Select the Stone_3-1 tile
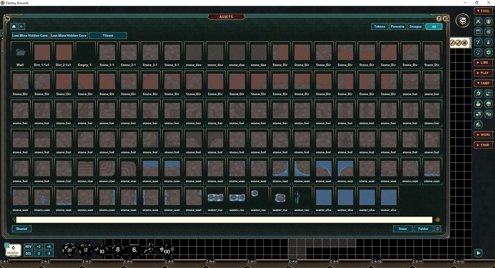This screenshot has height=268, width=495. point(151,55)
